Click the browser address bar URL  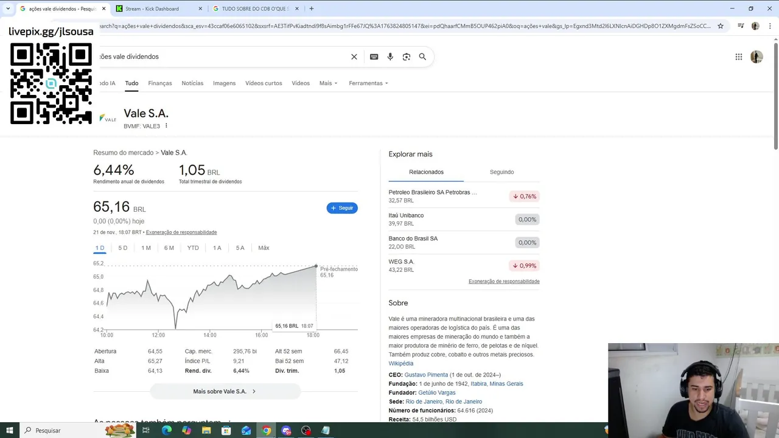click(x=405, y=26)
